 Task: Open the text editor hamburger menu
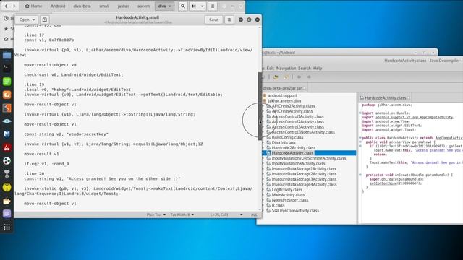[229, 19]
